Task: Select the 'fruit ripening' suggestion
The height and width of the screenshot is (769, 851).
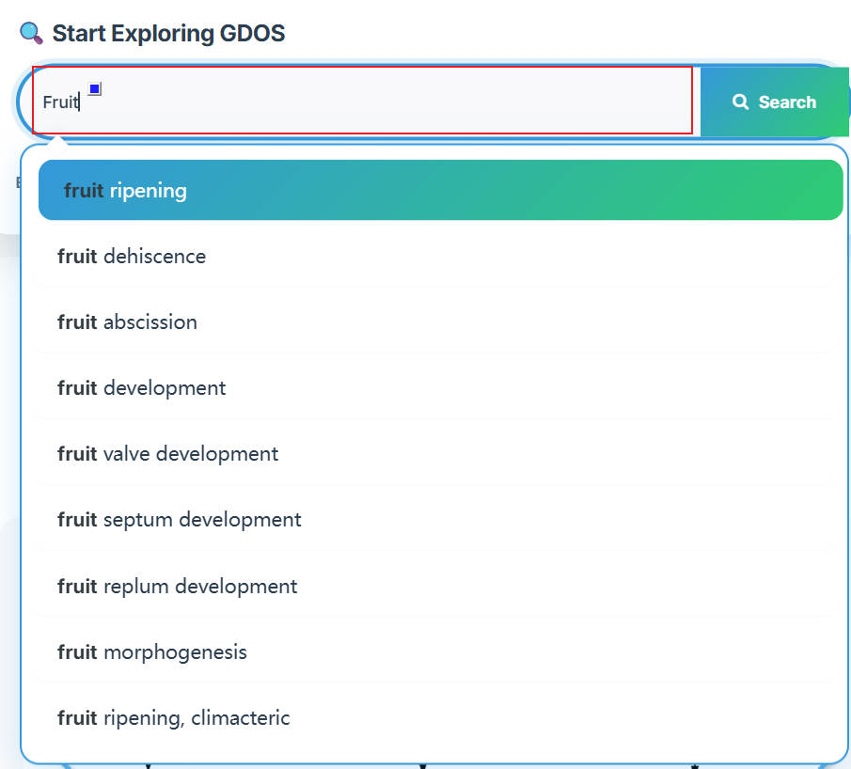Action: [440, 190]
